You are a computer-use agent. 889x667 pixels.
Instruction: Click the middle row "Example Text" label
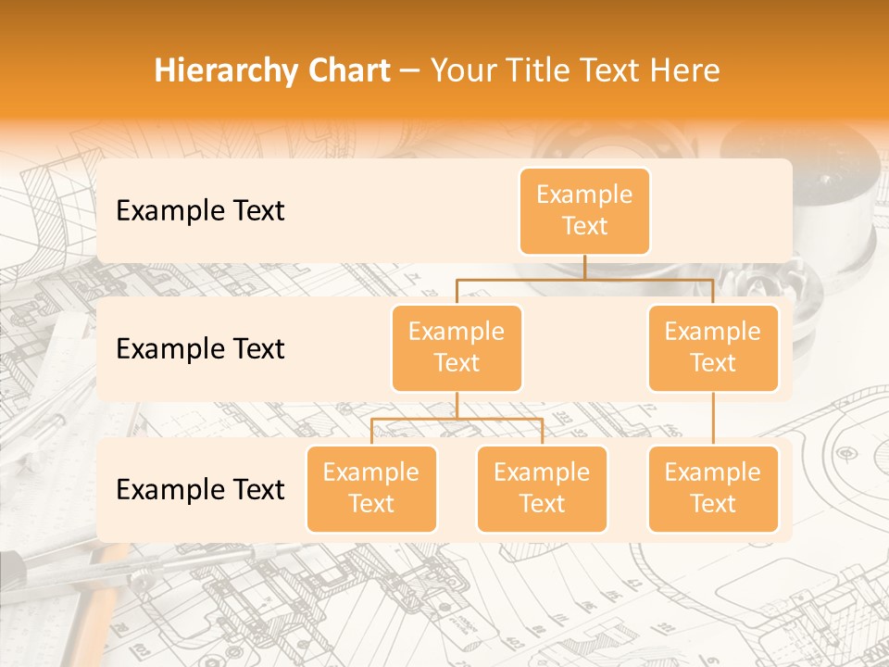tap(200, 348)
